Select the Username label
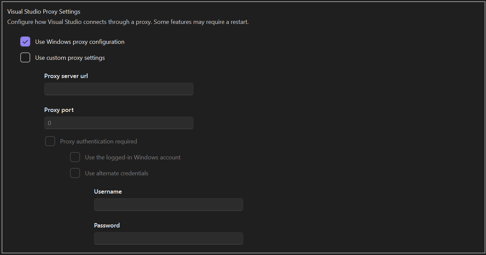 coord(108,191)
